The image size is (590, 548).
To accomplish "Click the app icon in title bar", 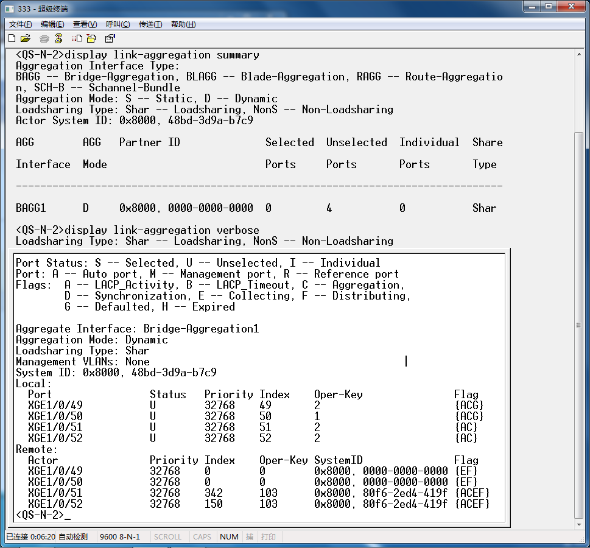I will pyautogui.click(x=10, y=9).
